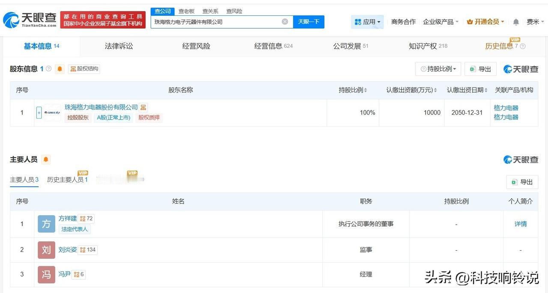Click the 控股股东 tag
Viewport: 548px width, 293px height.
coord(78,117)
